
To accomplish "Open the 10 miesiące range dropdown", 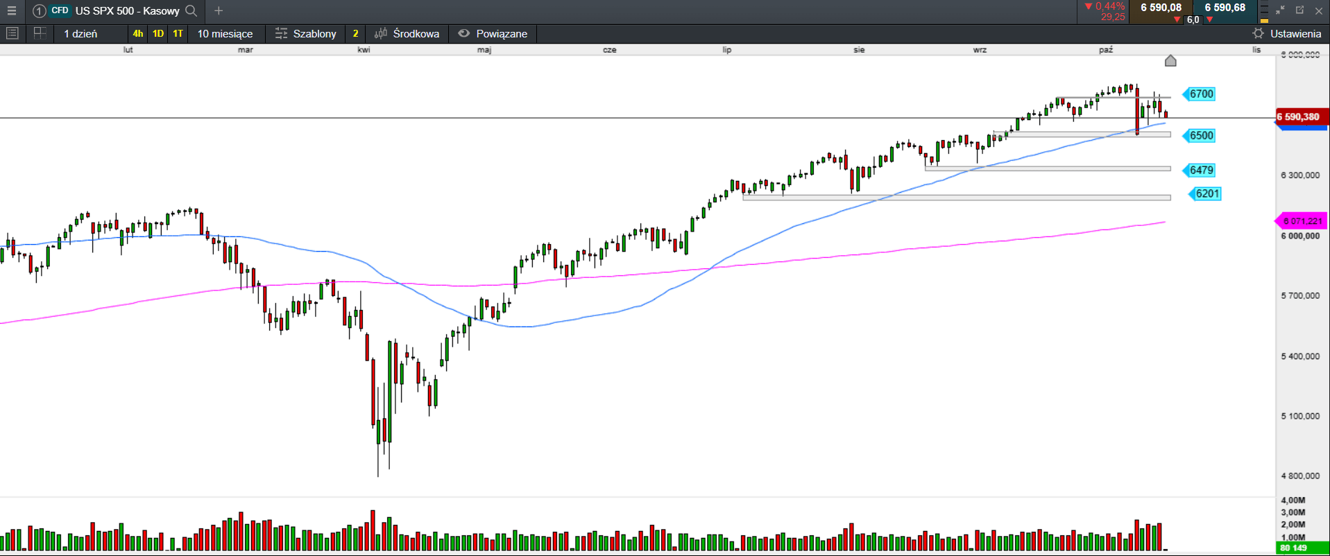I will click(225, 33).
